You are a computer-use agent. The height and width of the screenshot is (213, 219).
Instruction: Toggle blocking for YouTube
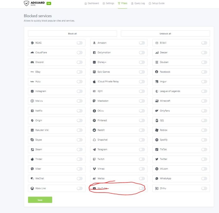tap(142, 188)
